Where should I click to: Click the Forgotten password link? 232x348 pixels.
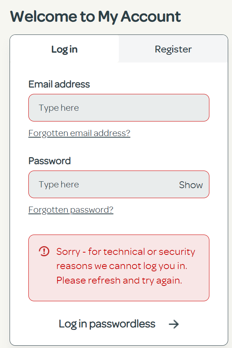[x=71, y=210]
